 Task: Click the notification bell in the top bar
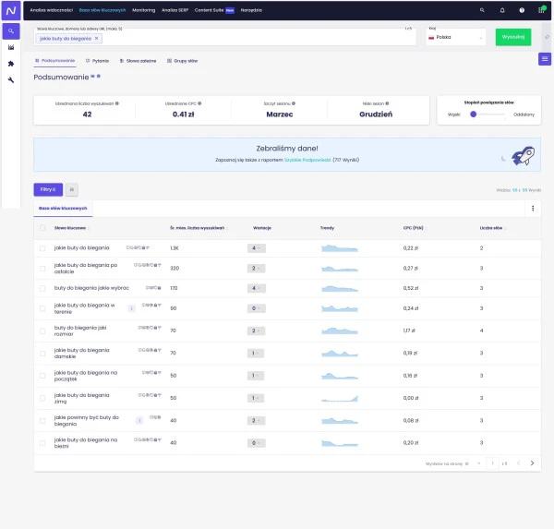pos(501,9)
